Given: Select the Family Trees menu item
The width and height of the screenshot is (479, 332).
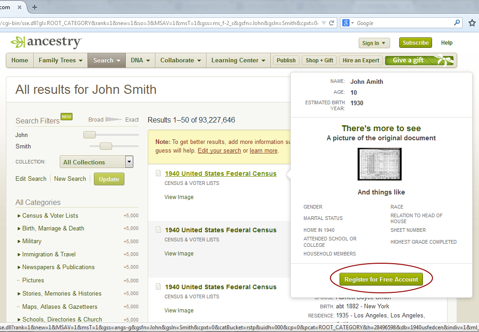Looking at the screenshot, I should point(57,60).
